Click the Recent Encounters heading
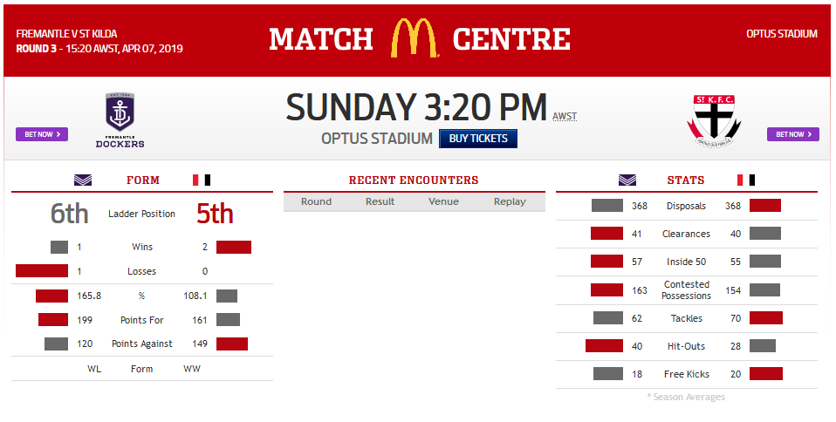 tap(414, 180)
